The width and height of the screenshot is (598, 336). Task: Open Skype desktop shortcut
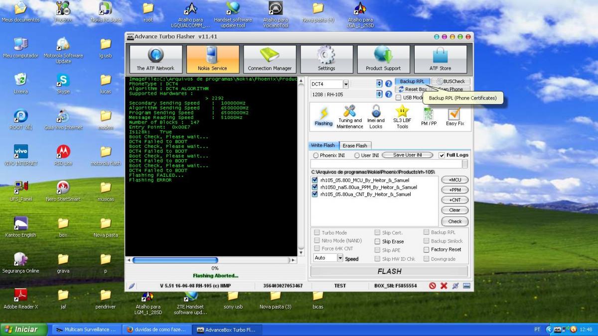click(x=63, y=83)
